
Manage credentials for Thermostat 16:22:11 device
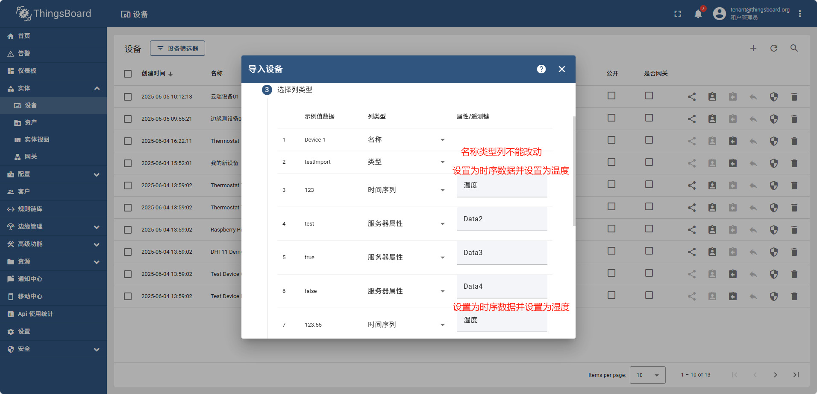(773, 141)
